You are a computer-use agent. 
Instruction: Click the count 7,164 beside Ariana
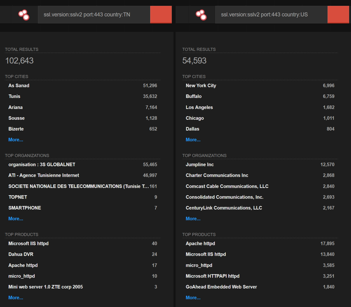151,107
